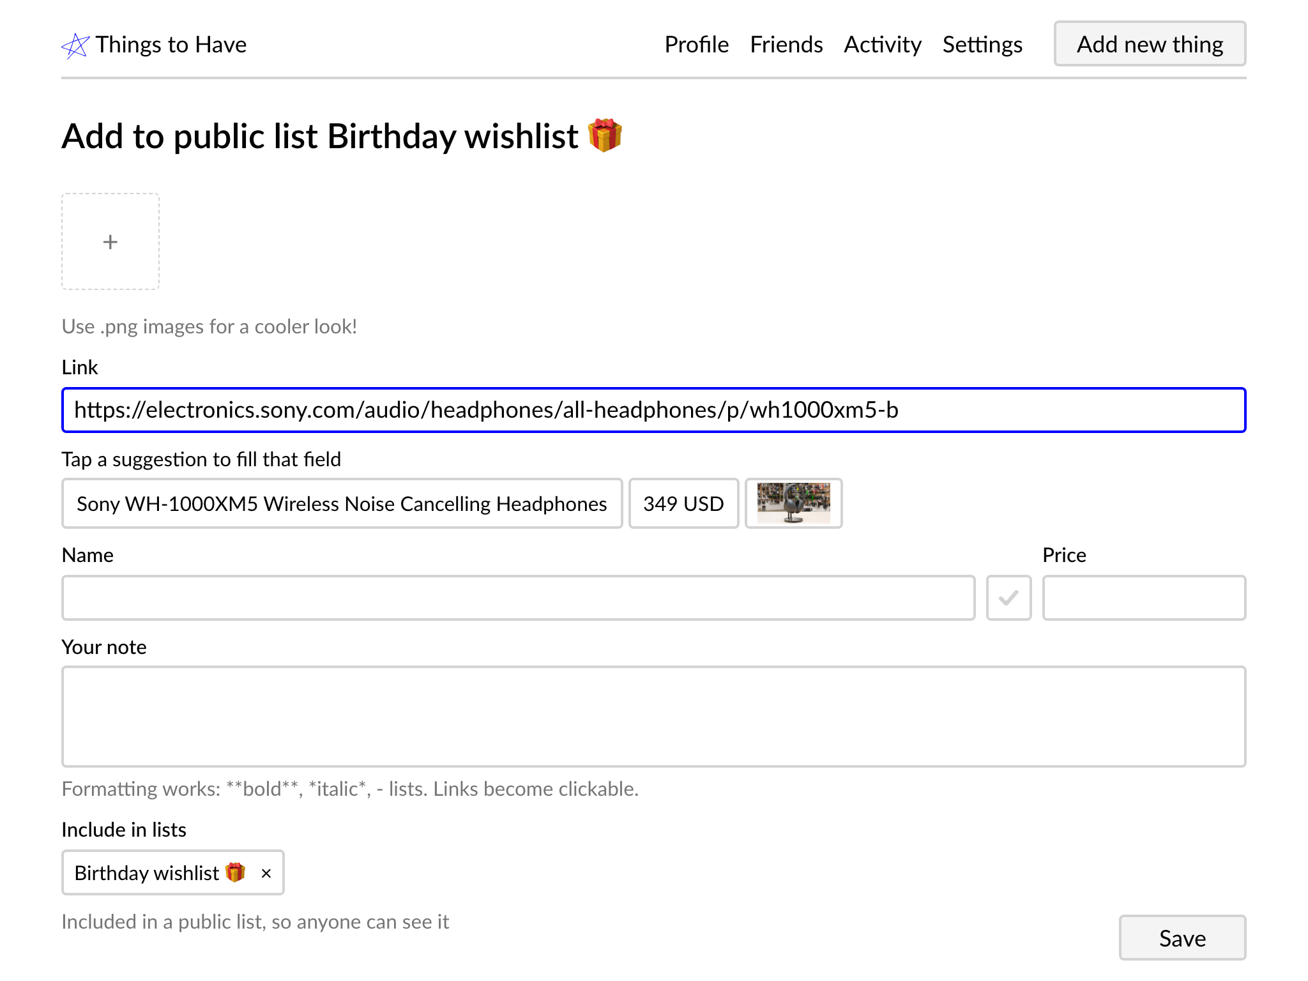The width and height of the screenshot is (1308, 981).
Task: Toggle the checkmark button next to Name
Action: click(1008, 598)
